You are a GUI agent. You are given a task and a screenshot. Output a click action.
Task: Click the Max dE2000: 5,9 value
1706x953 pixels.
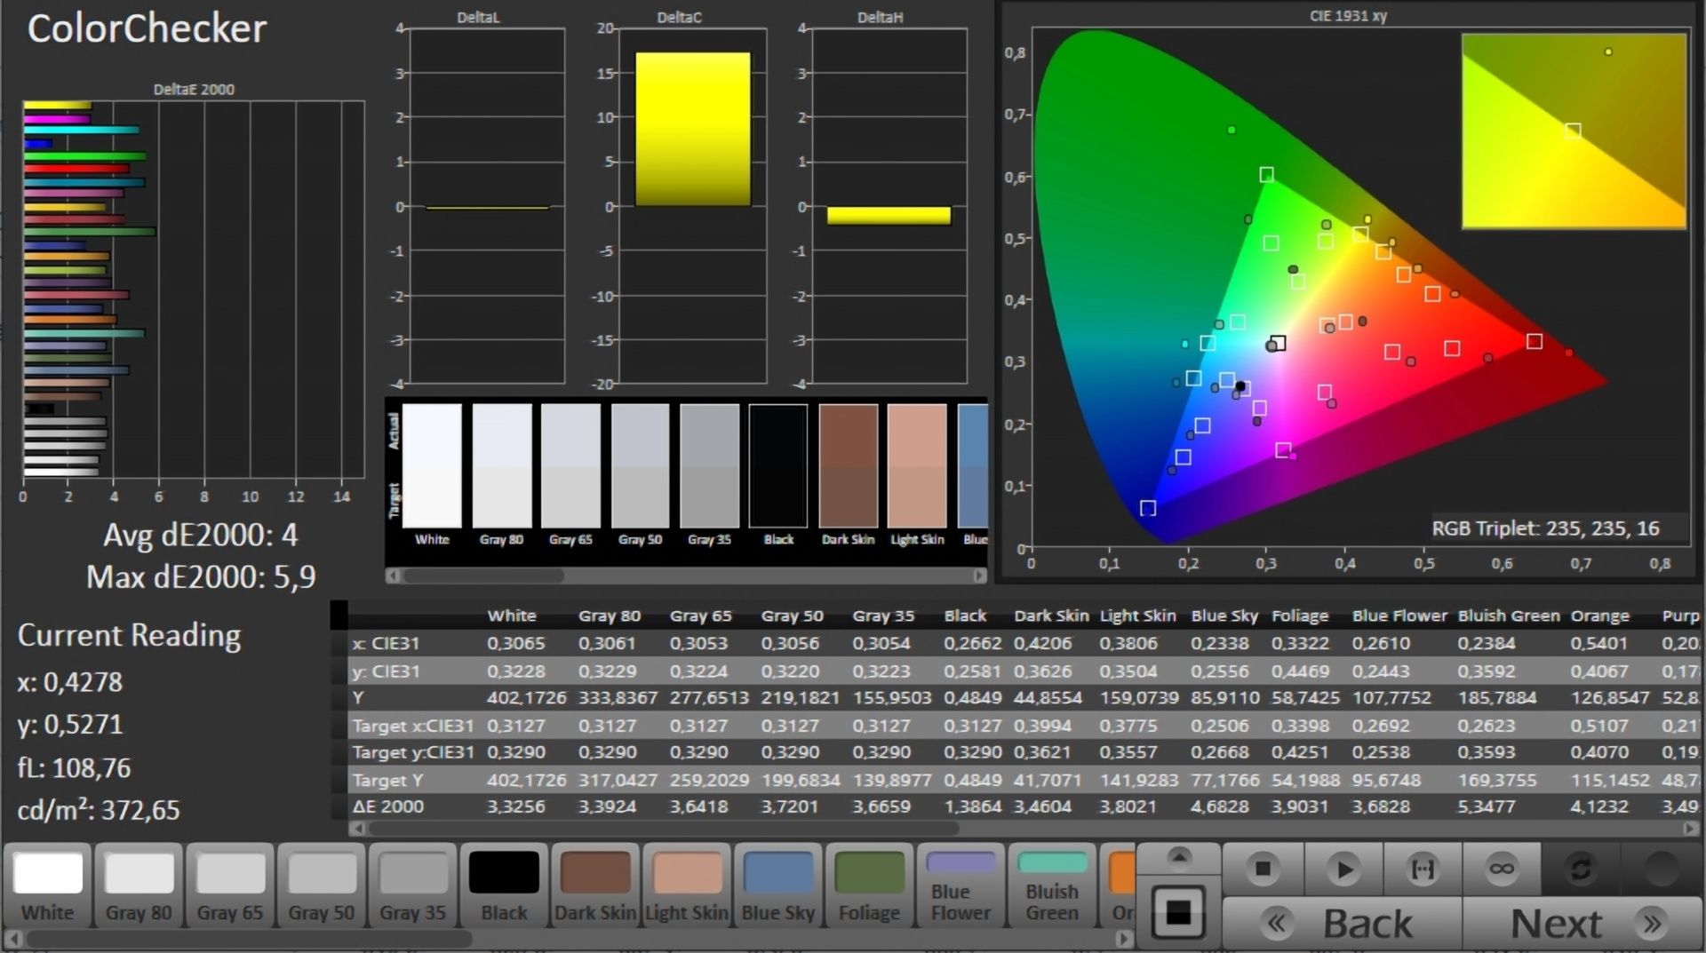click(201, 577)
